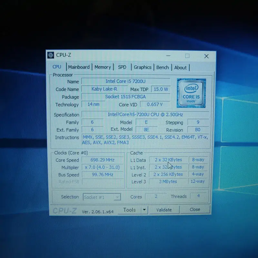The image size is (258, 258).
Task: Click the Level 3 12-way associativity value
Action: click(x=198, y=181)
